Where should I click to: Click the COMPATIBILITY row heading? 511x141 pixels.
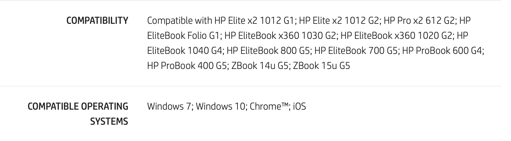tap(97, 21)
